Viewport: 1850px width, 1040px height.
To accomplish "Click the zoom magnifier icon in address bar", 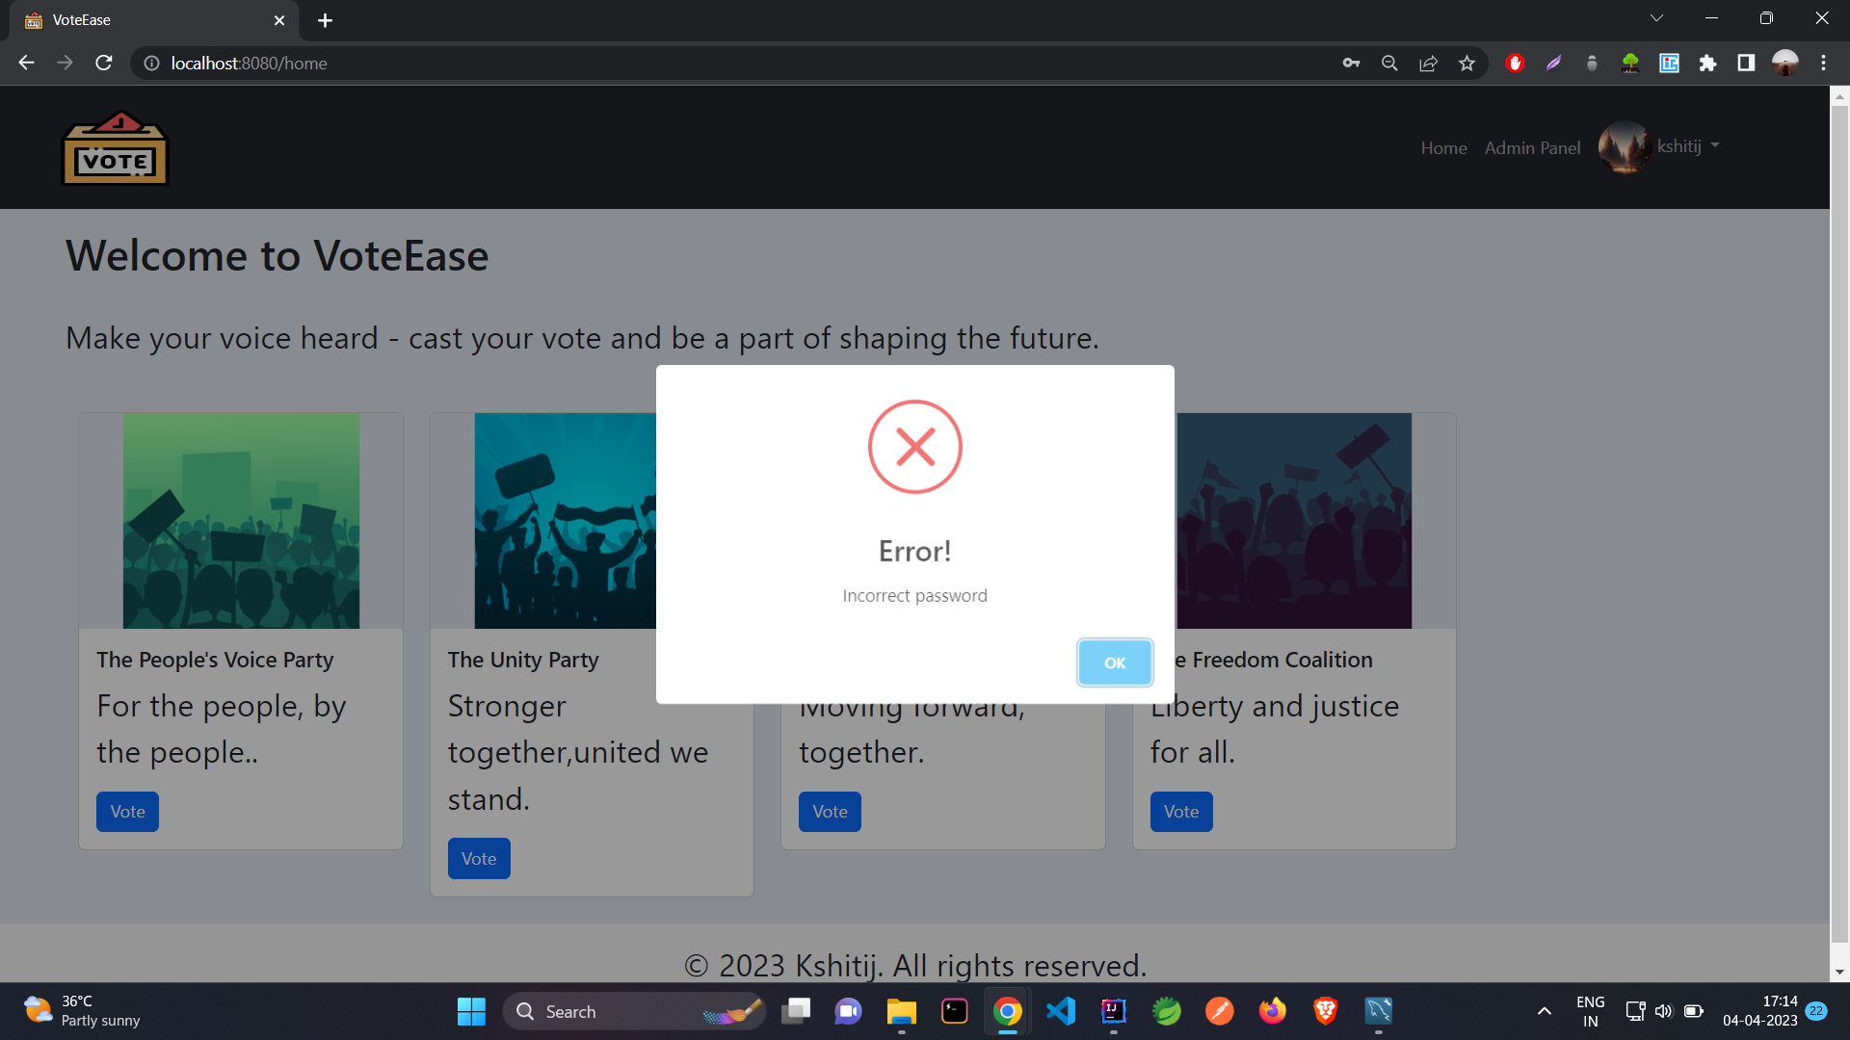I will (1389, 64).
